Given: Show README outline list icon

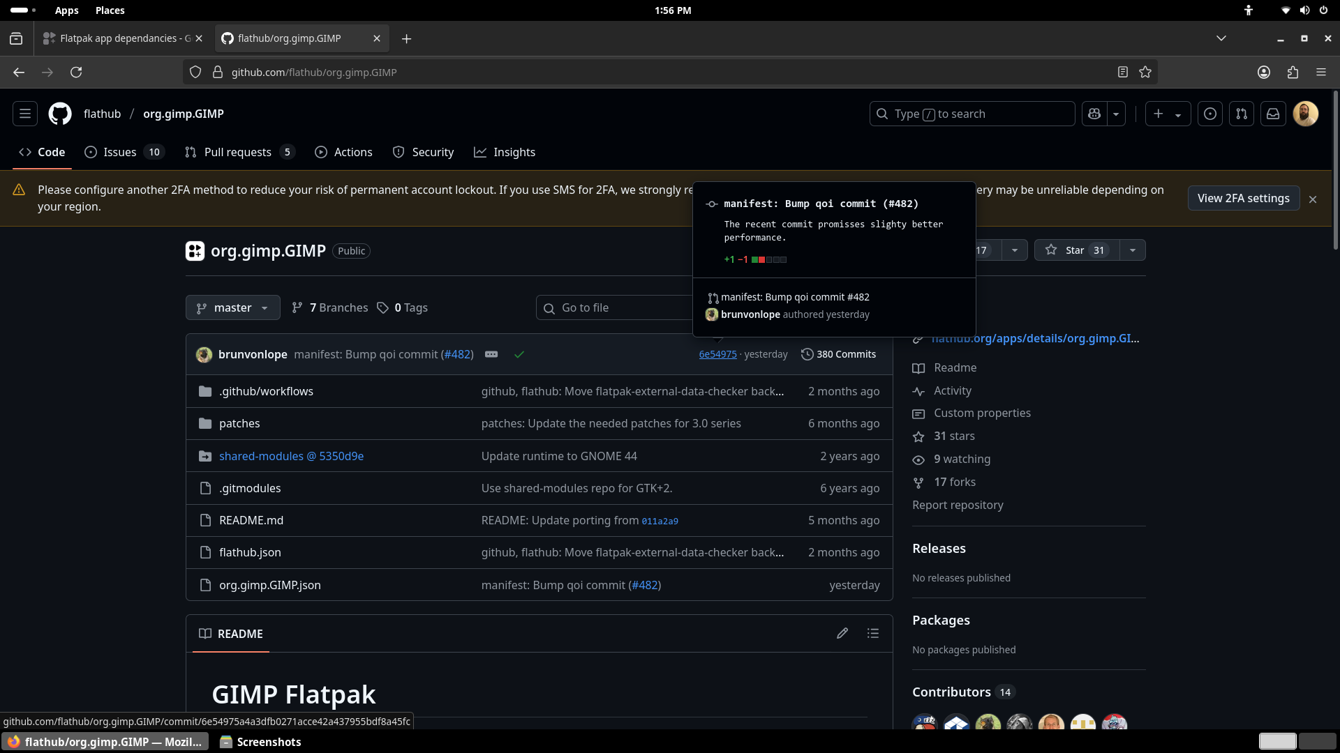Looking at the screenshot, I should point(873,633).
